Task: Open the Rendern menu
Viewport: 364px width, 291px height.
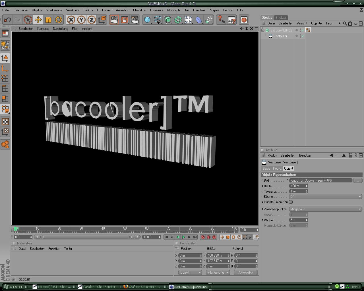Action: (x=199, y=10)
